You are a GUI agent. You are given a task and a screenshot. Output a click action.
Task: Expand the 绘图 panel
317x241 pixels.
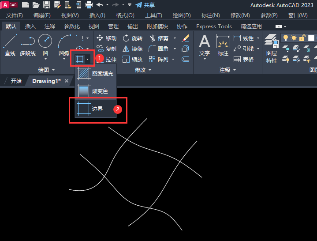47,70
